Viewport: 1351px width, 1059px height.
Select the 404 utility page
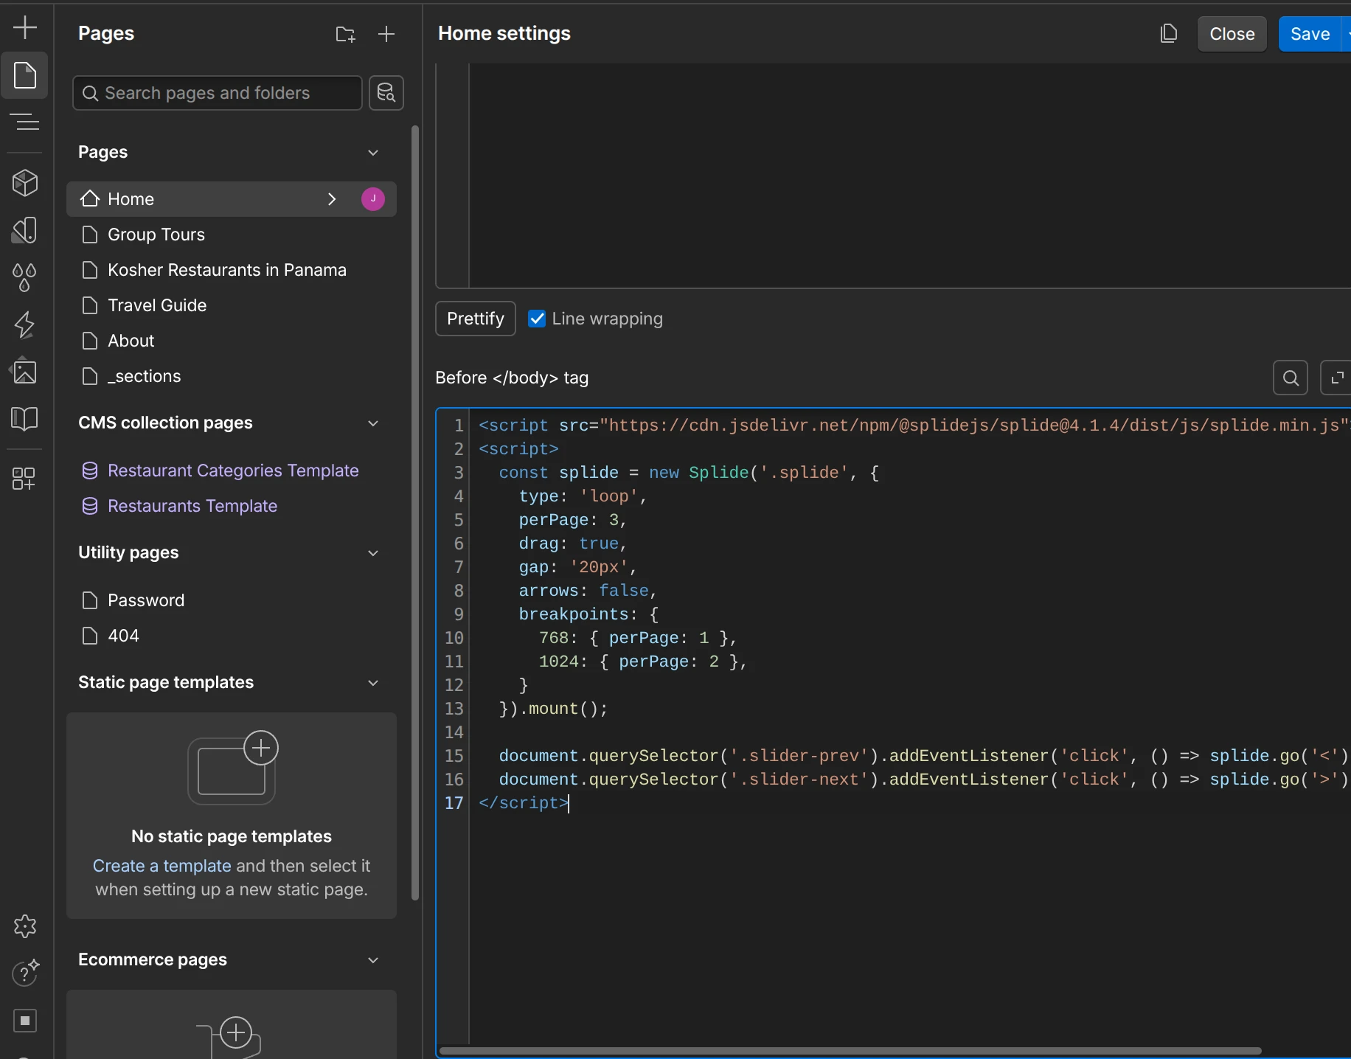[232, 636]
